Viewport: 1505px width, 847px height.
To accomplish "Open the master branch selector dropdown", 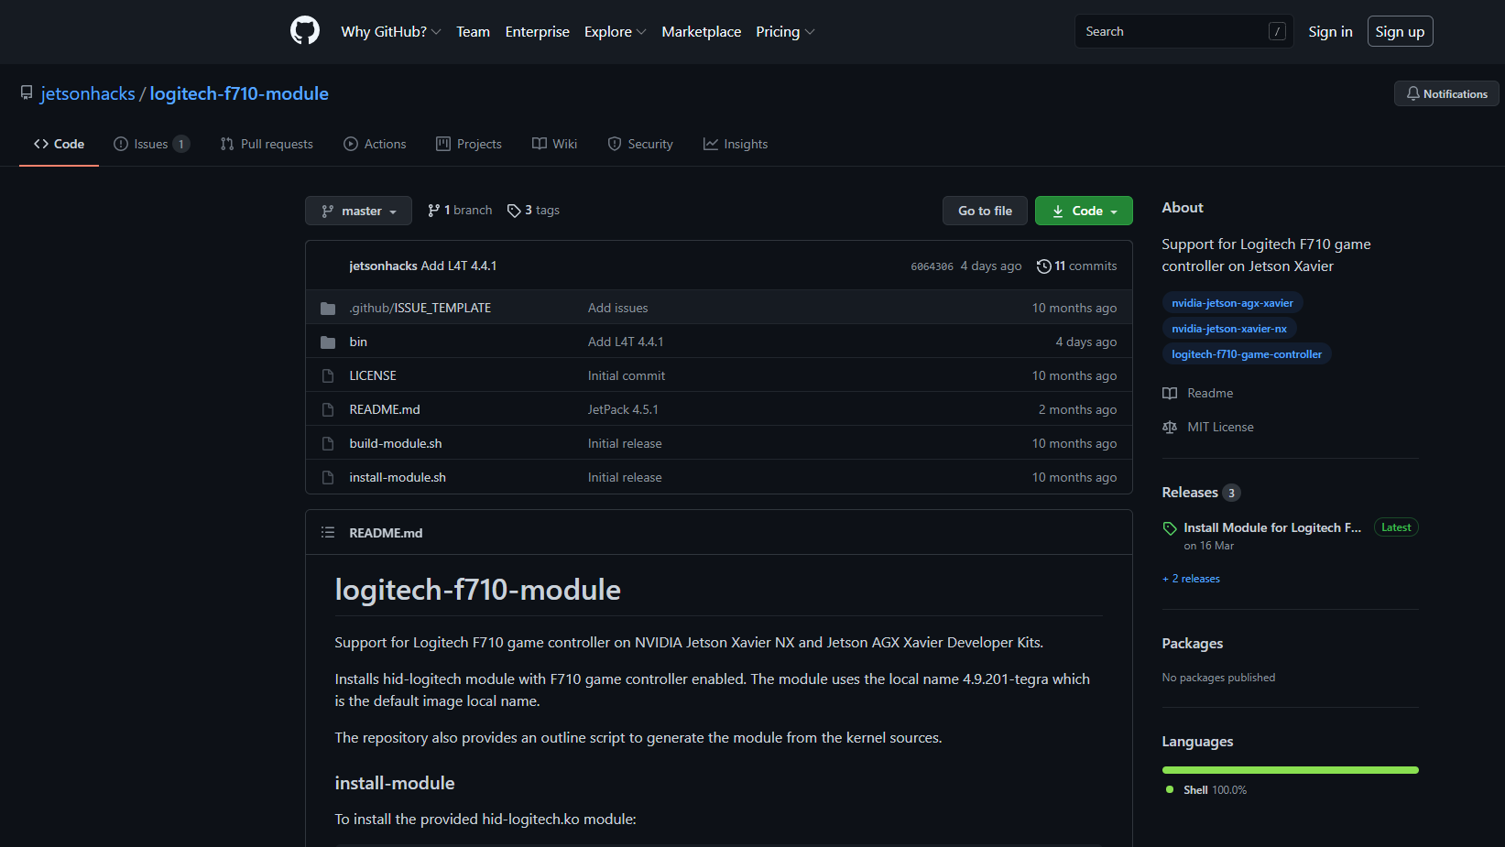I will click(x=358, y=211).
